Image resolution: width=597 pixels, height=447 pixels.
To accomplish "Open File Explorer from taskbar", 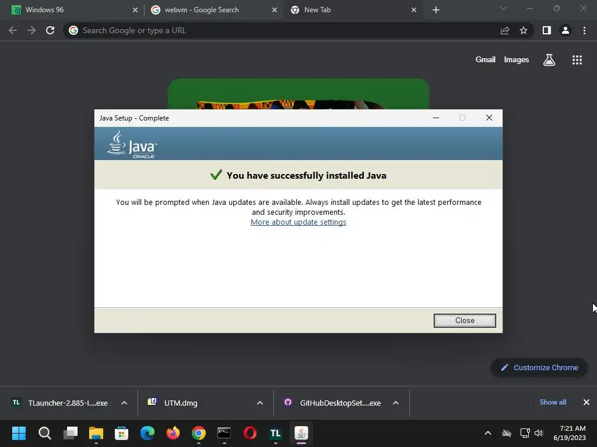I will pyautogui.click(x=96, y=433).
